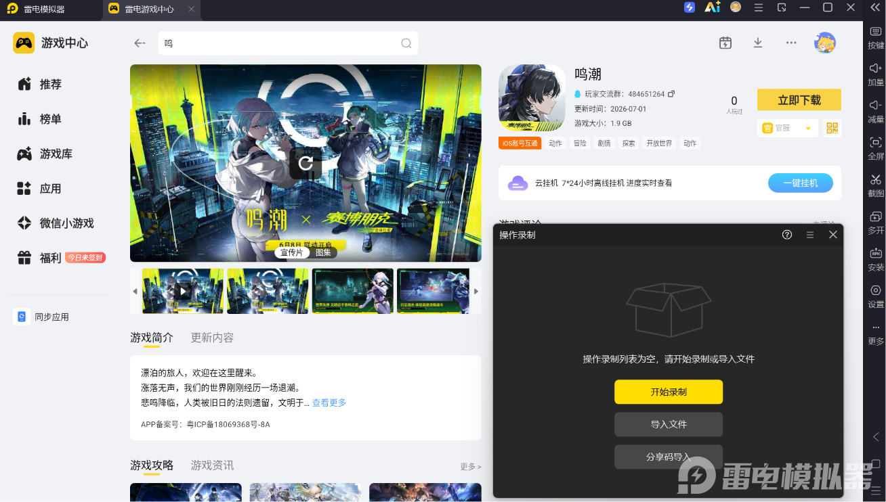Viewport: 886px width, 502px height.
Task: Click the search magnifier icon
Action: pos(406,43)
